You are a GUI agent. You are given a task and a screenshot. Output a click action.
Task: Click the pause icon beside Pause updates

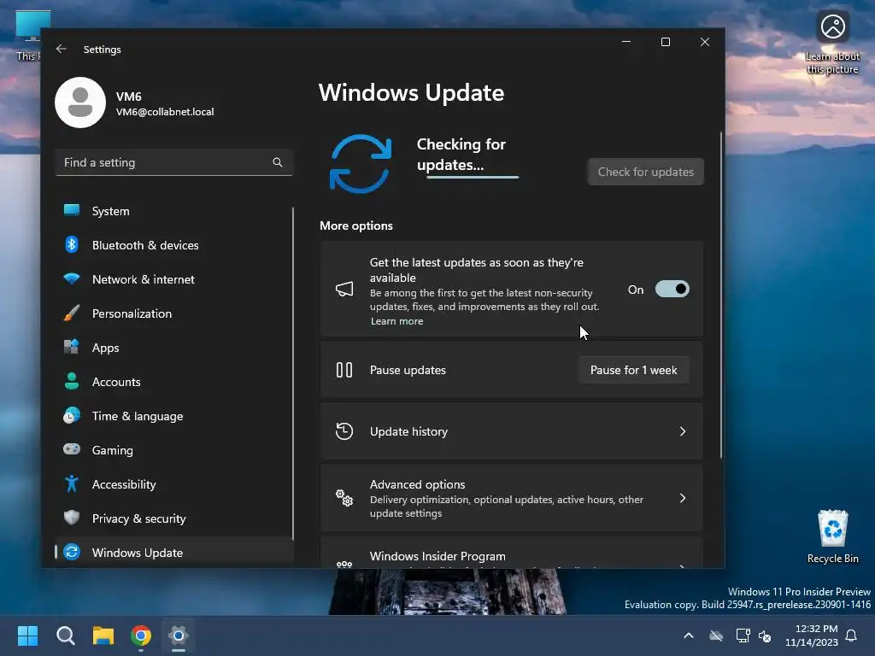344,370
